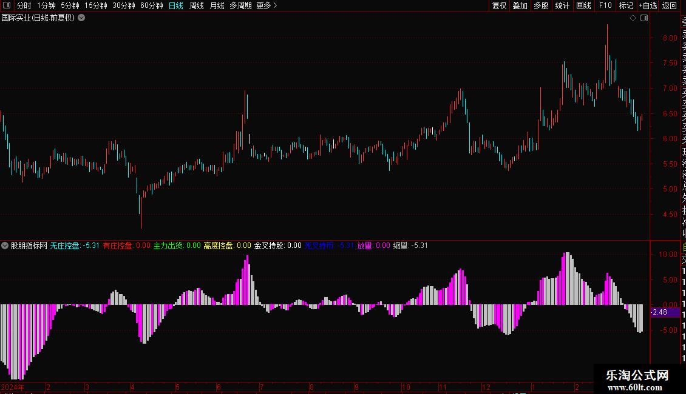Switch to 周线 weekly chart
The height and width of the screenshot is (394, 686).
point(197,5)
